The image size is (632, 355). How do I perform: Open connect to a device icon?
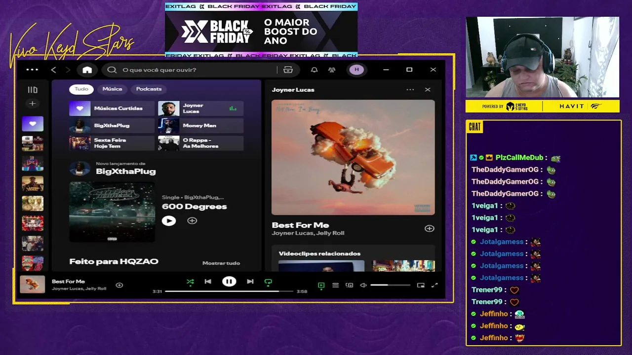tap(349, 285)
